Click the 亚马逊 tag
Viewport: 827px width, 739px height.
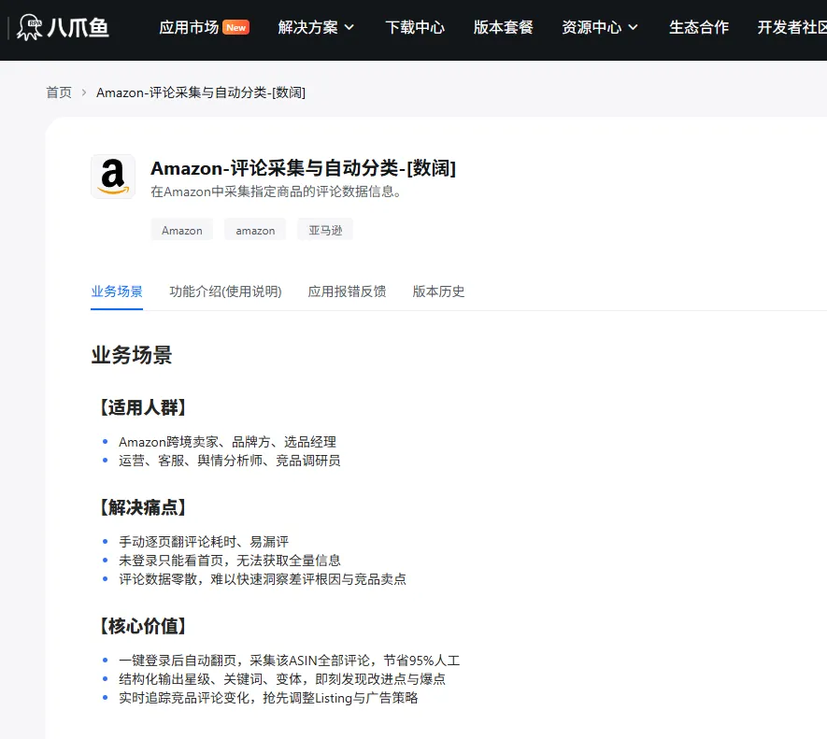point(325,230)
